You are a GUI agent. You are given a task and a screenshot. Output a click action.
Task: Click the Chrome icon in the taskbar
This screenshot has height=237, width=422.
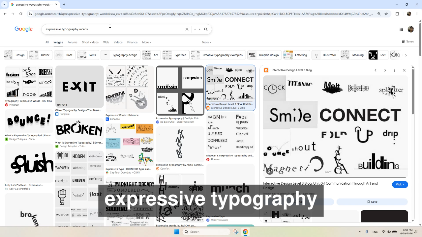(x=245, y=232)
